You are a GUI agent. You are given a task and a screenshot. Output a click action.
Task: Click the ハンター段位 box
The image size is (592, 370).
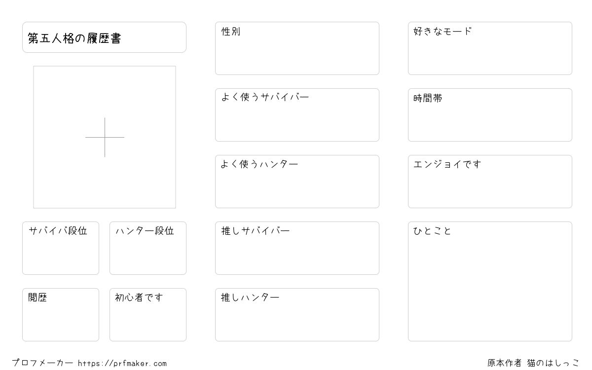coord(148,248)
